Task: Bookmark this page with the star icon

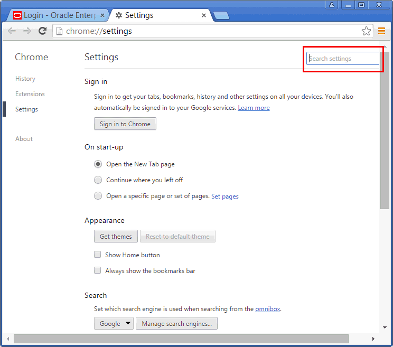Action: click(366, 31)
